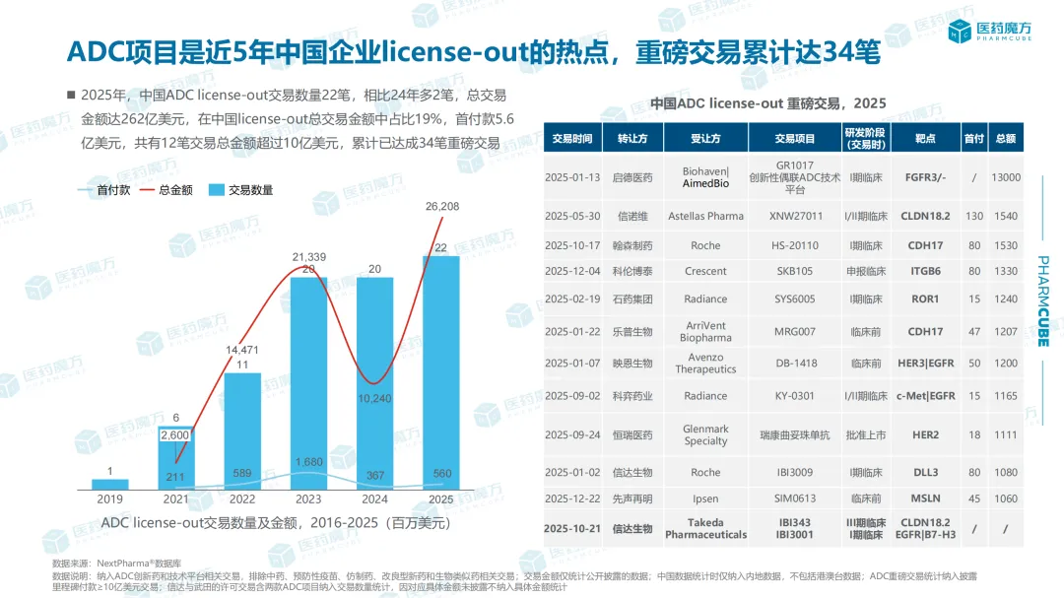Click the 2,600 data label box
Viewport: 1064px width, 598px height.
[175, 435]
